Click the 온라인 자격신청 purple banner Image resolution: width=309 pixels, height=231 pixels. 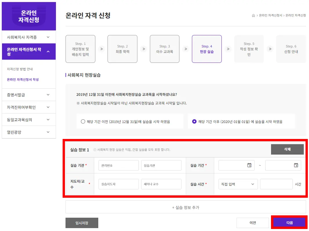(x=29, y=16)
